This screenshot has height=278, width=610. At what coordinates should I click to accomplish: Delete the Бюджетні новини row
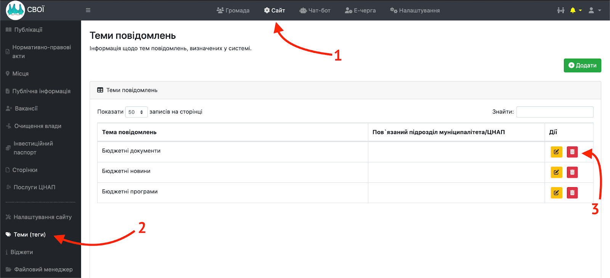click(572, 172)
